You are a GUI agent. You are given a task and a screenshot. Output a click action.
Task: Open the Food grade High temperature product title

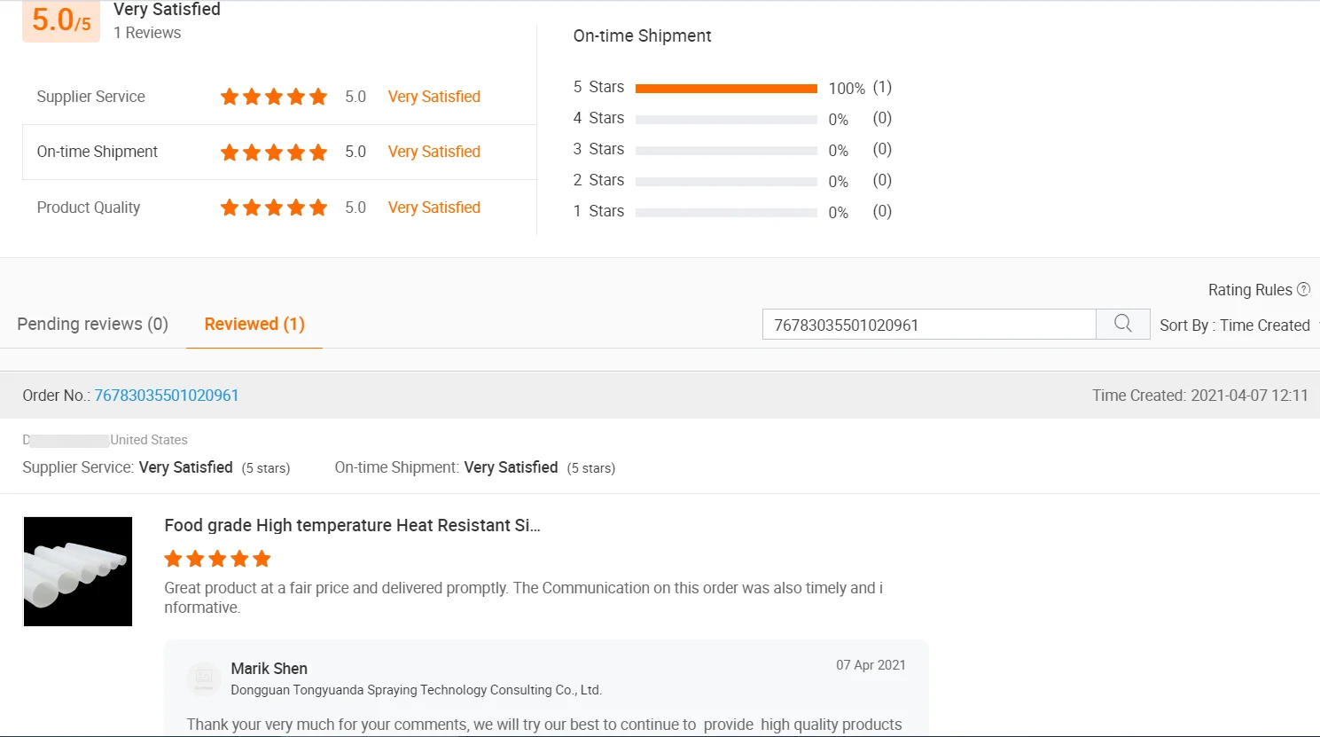click(352, 525)
